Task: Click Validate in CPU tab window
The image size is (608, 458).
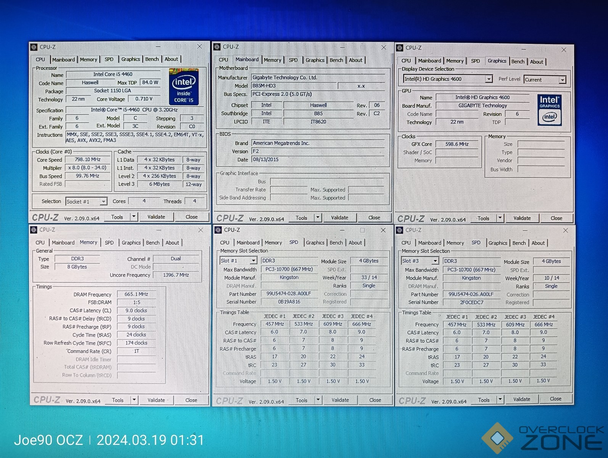Action: pos(156,217)
